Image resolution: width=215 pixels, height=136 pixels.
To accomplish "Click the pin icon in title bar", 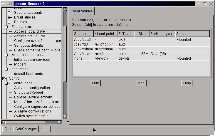I will pyautogui.click(x=10, y=4).
